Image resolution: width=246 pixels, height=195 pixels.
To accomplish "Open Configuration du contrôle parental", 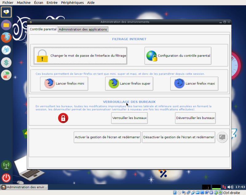I will 178,56.
